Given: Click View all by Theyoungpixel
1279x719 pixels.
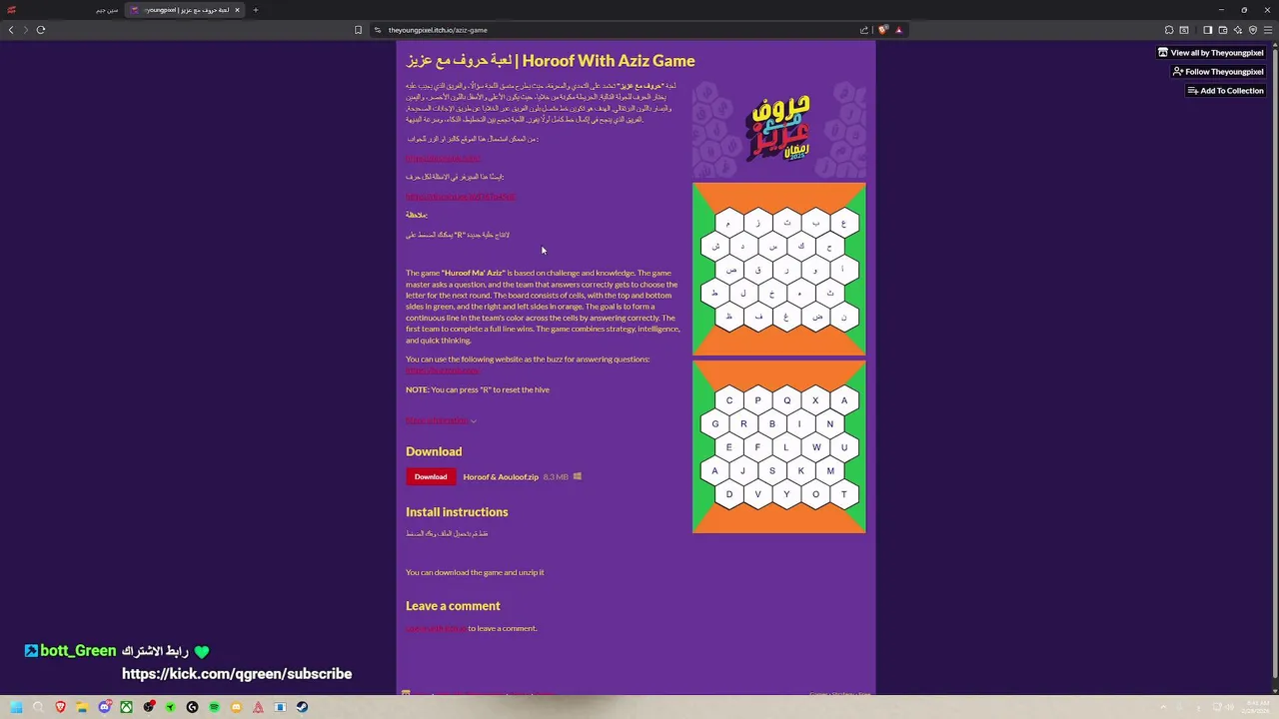Looking at the screenshot, I should [x=1211, y=53].
